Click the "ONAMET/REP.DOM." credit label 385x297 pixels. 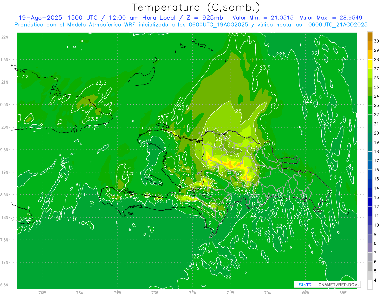(338, 285)
